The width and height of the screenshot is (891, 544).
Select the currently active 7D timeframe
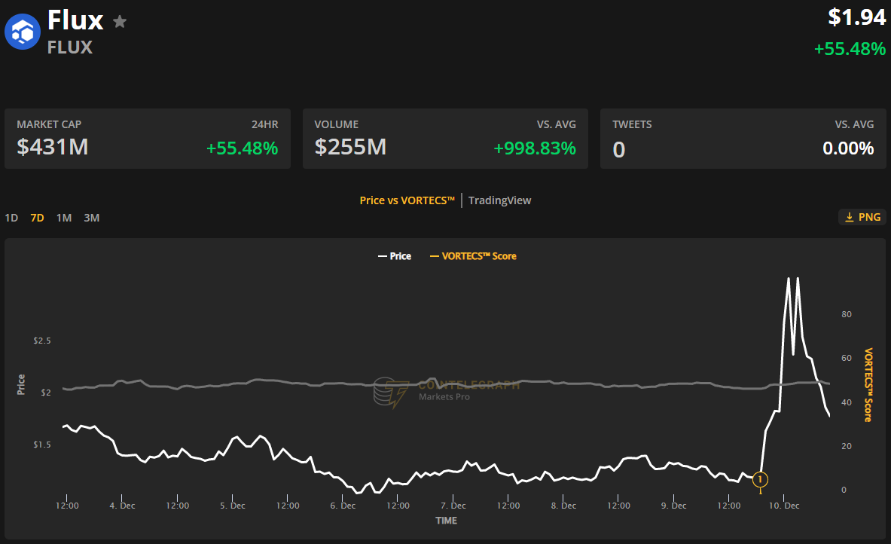pyautogui.click(x=37, y=217)
